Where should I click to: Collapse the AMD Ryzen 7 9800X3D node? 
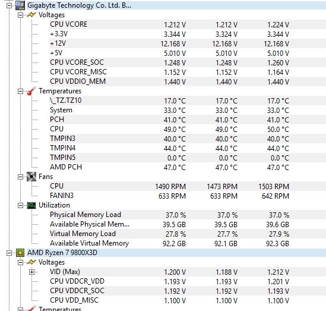9,253
